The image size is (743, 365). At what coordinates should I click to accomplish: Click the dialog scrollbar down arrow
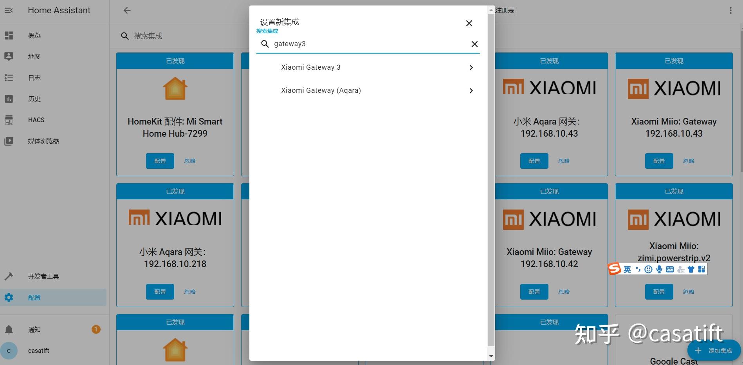coord(491,356)
